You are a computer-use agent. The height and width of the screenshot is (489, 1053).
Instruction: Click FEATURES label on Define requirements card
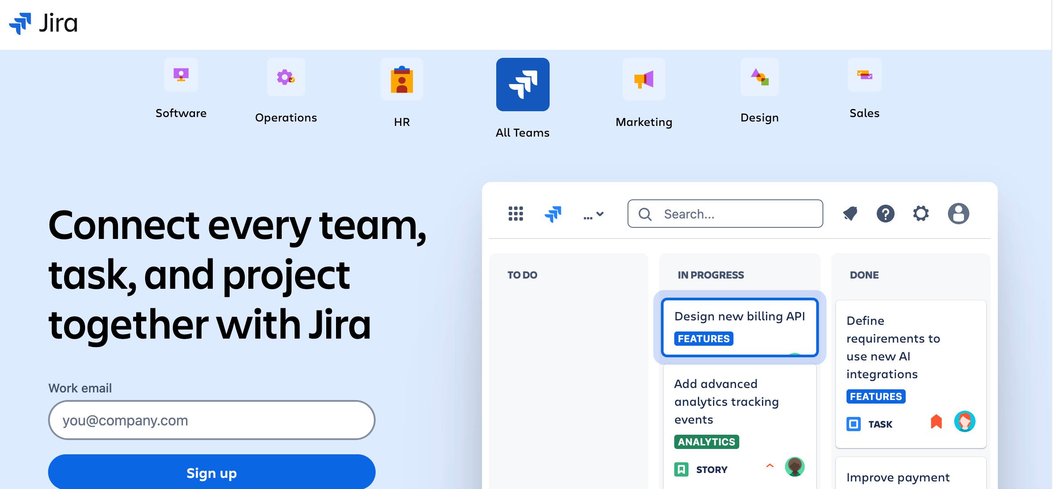point(876,396)
